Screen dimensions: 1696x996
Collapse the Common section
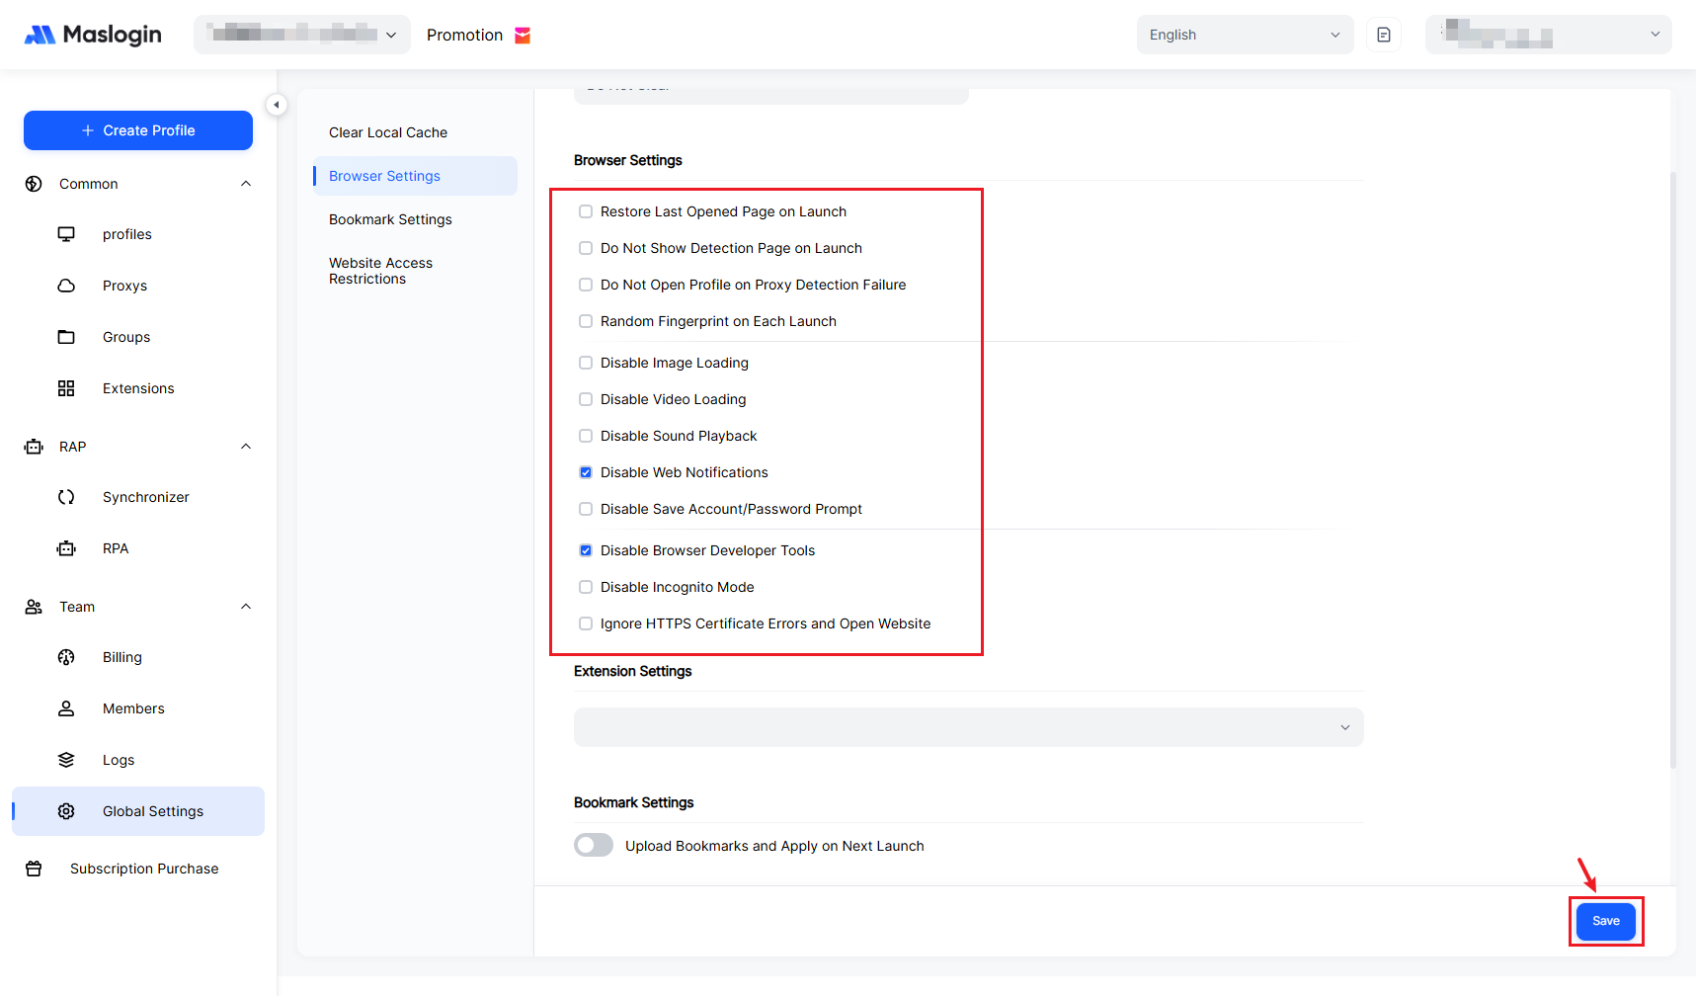[x=246, y=184]
